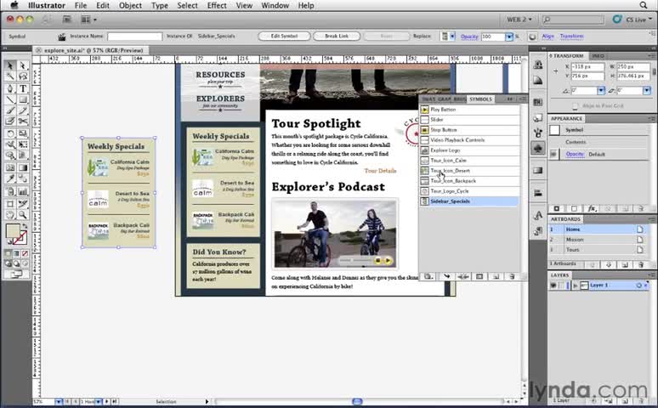Select the Selection tool arrow
Image resolution: width=658 pixels, height=408 pixels.
pos(10,65)
